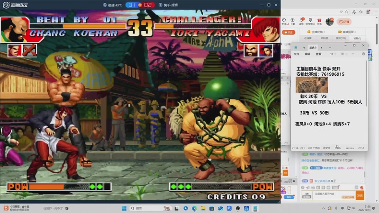This screenshot has height=213, width=379.
Task: Click the crown icon in chat toolbar
Action: tap(313, 187)
